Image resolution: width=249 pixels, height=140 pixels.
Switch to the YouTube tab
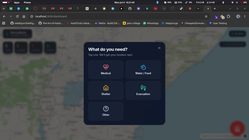tap(156, 9)
